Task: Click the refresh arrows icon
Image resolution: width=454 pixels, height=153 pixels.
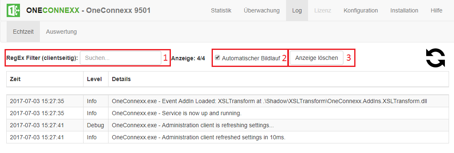Action: [435, 58]
